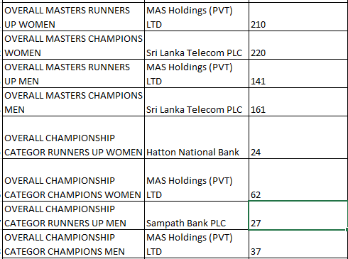
Task: Click the Hatton National Bank cell
Action: pos(197,138)
